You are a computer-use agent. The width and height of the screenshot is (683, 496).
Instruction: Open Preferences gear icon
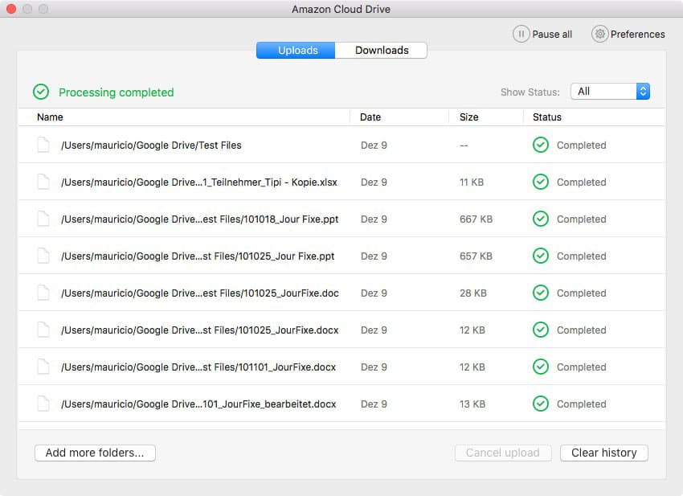pos(599,34)
